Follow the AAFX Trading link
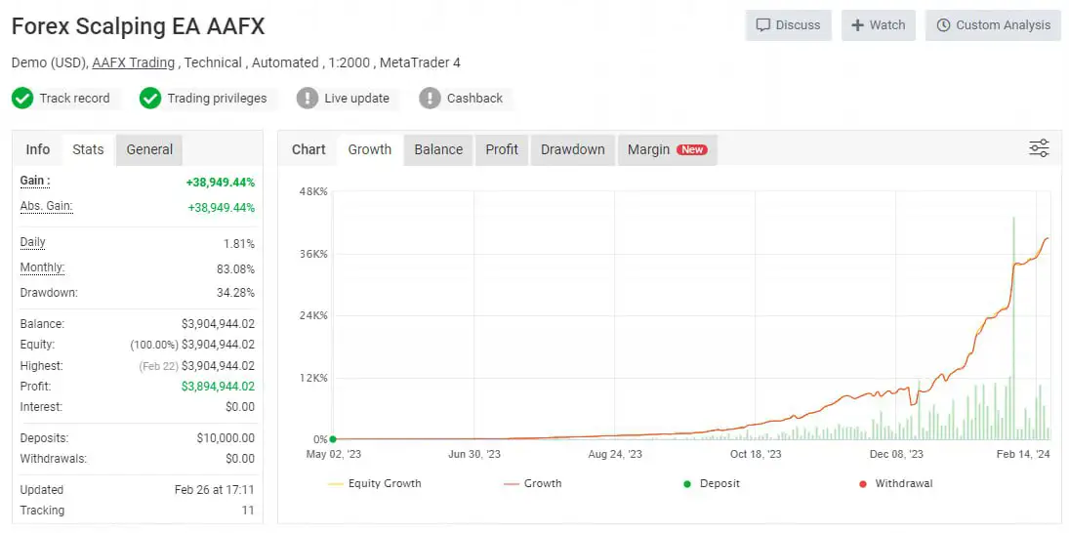Screen dimensions: 1069x533 click(134, 62)
